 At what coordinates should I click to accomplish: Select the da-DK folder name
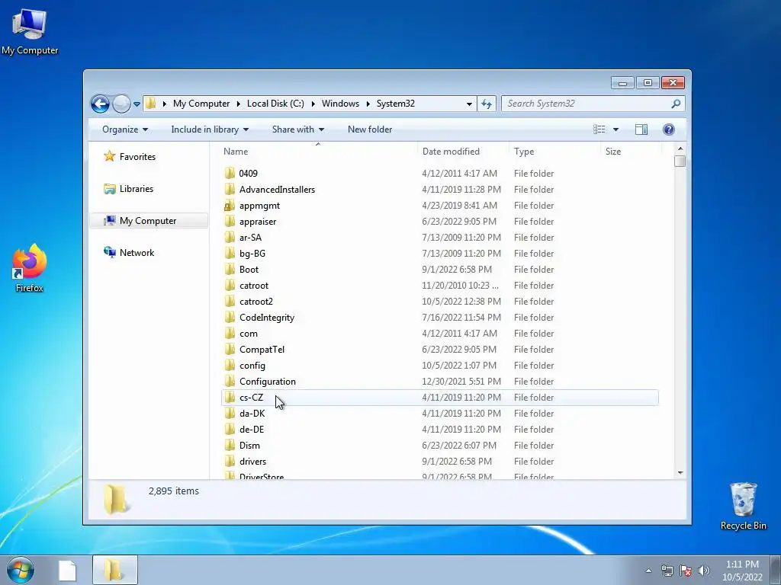252,414
